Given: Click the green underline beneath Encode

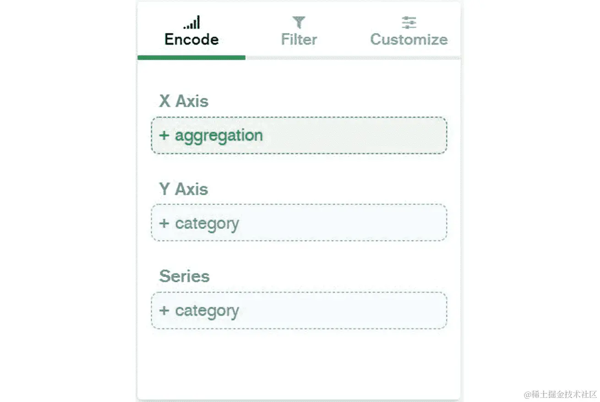Looking at the screenshot, I should point(191,58).
